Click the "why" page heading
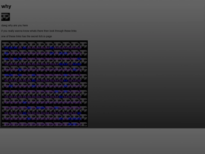The height and width of the screenshot is (154, 205). point(6,6)
